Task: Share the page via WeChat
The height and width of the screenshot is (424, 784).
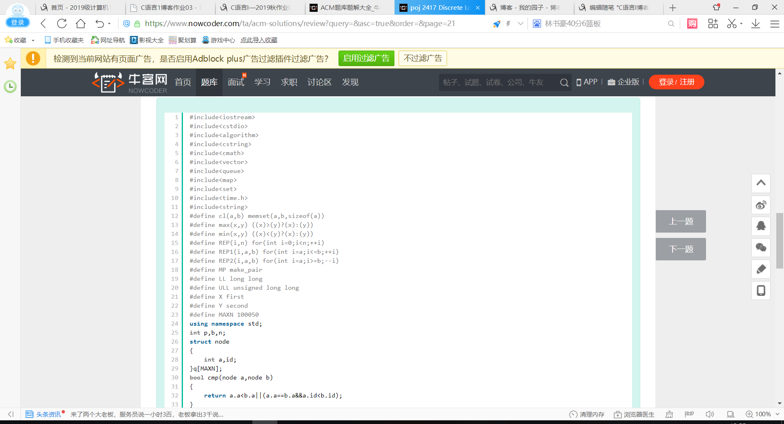Action: [x=761, y=248]
